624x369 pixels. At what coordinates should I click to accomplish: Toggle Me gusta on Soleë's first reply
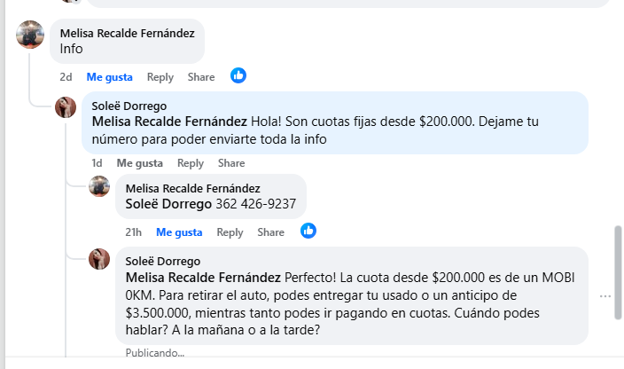click(139, 163)
